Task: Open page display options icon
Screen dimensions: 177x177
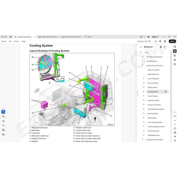Action: [175, 132]
